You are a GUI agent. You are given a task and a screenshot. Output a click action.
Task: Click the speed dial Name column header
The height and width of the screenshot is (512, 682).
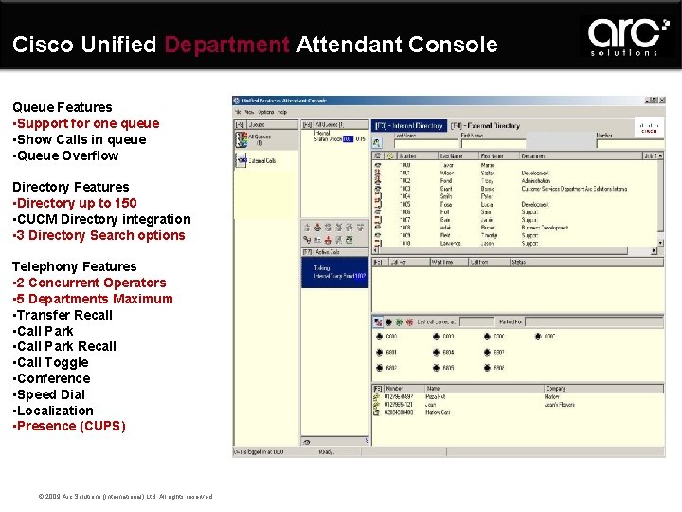484,389
